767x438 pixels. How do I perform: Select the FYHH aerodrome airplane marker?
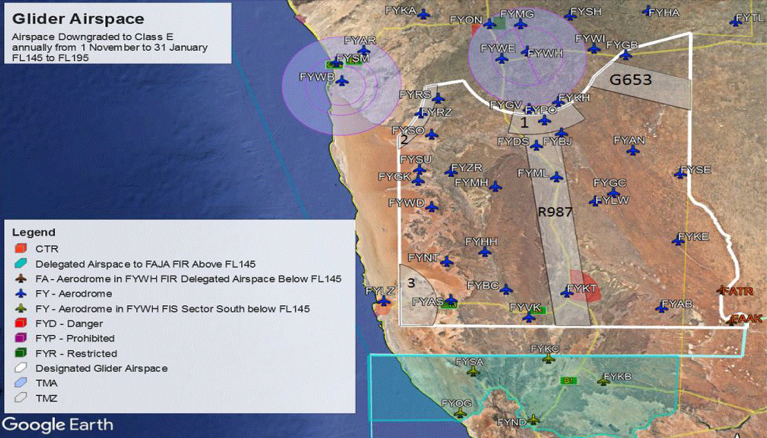point(485,251)
